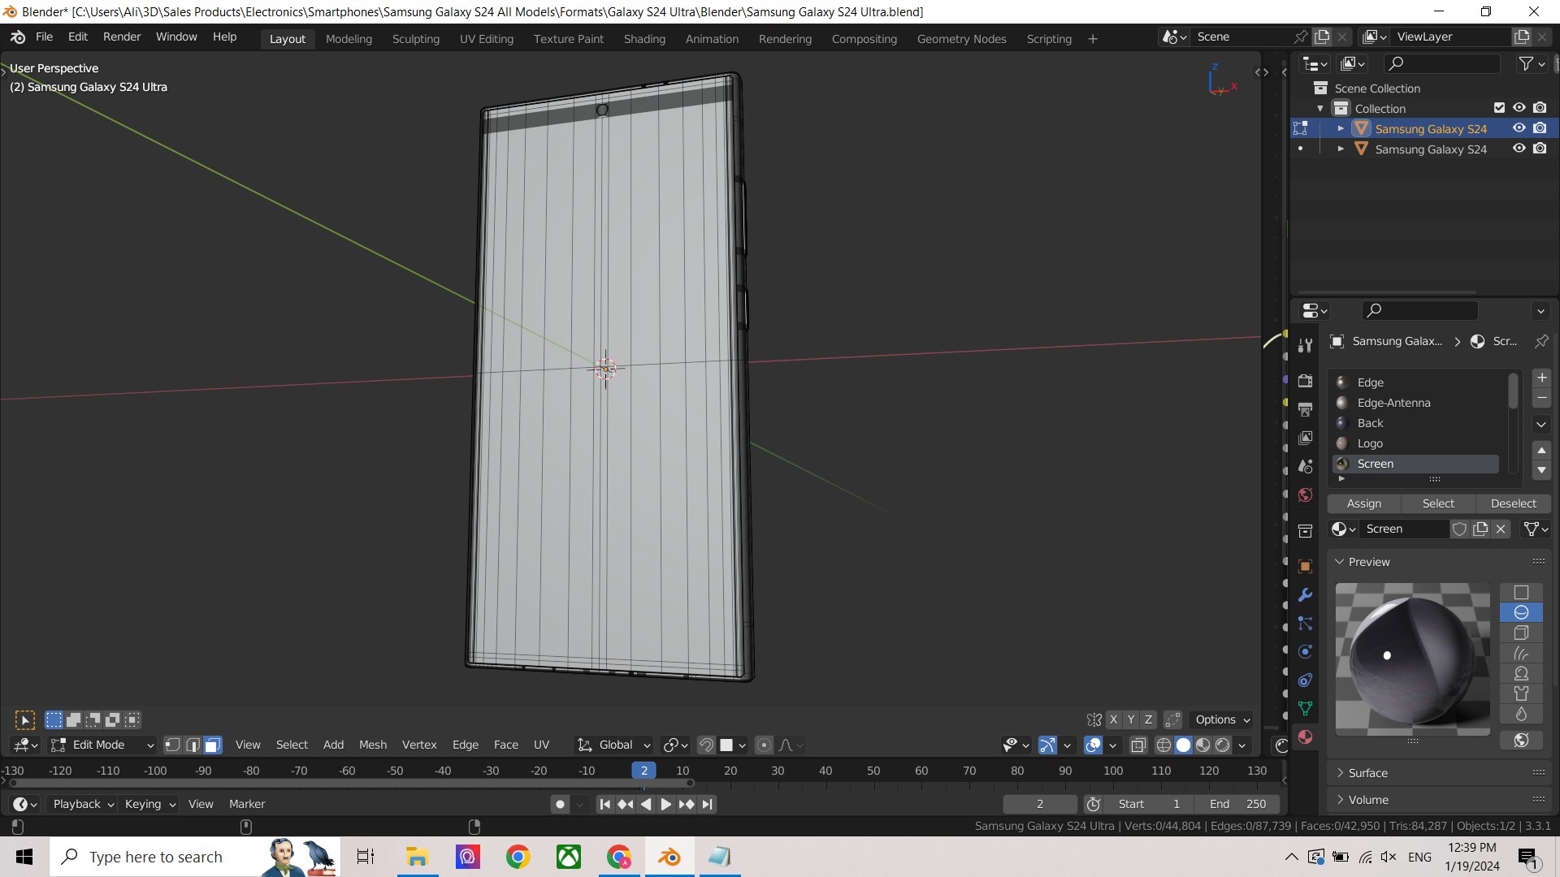Toggle snapping magnet

[x=706, y=745]
